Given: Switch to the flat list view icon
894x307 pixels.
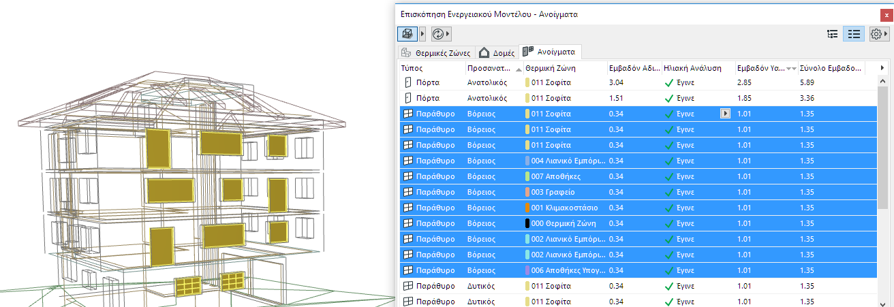Looking at the screenshot, I should pyautogui.click(x=854, y=34).
